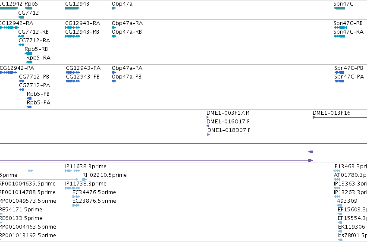Select protein Spn47C-PA label
367x242 pixels.
pyautogui.click(x=349, y=77)
